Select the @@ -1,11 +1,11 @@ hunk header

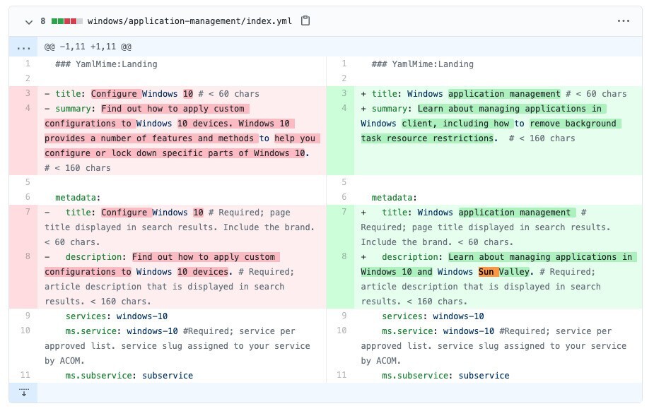pos(88,47)
